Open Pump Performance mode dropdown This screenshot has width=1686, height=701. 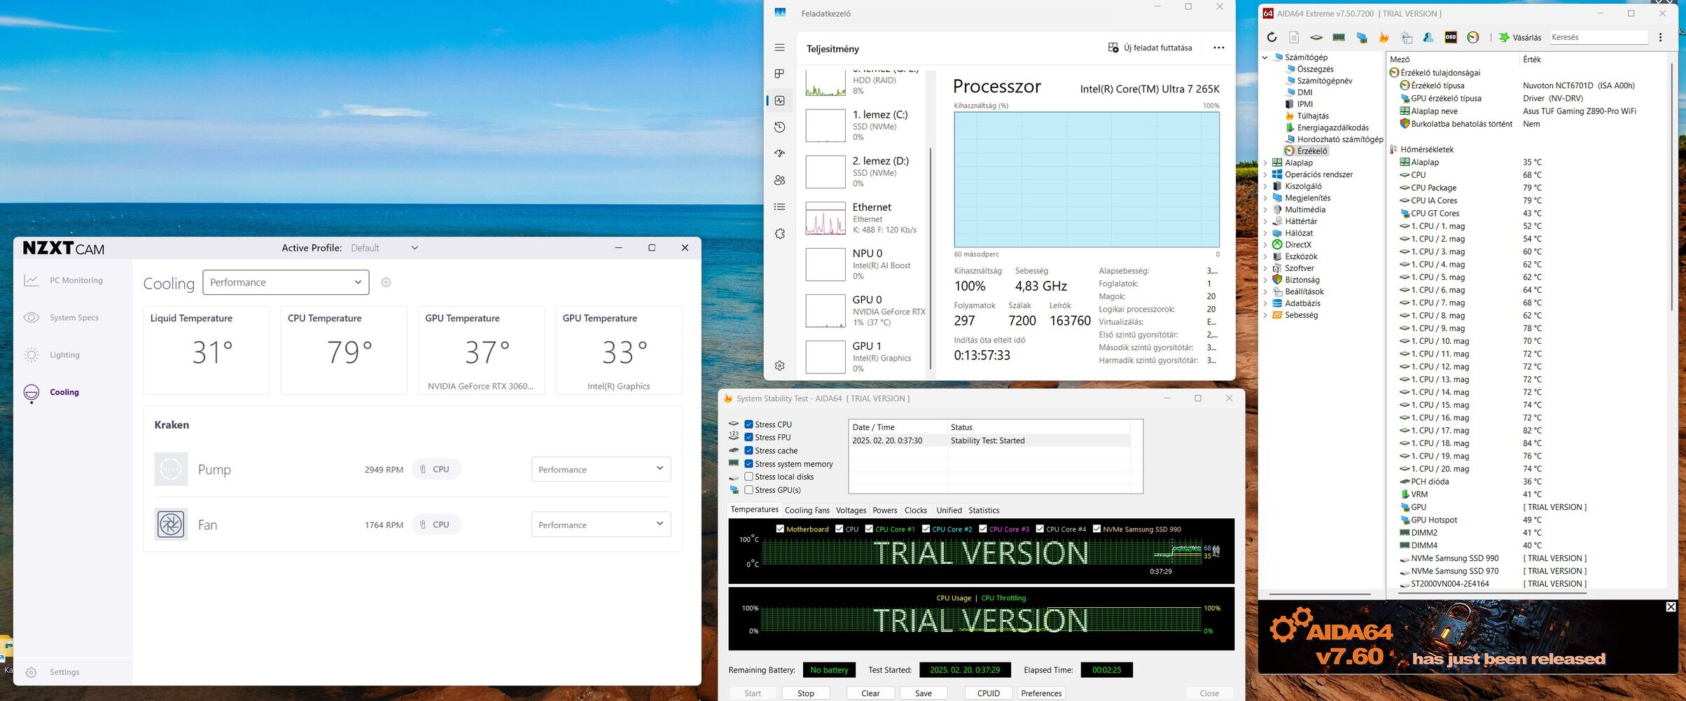(601, 469)
